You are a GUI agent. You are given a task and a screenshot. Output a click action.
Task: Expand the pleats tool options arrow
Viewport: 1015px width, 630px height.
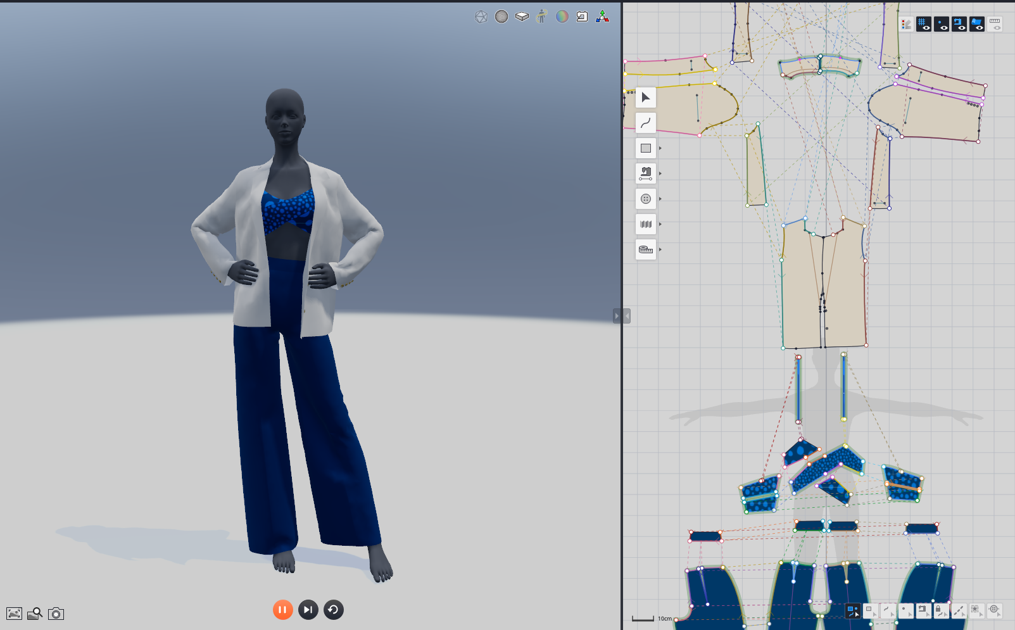click(x=660, y=224)
